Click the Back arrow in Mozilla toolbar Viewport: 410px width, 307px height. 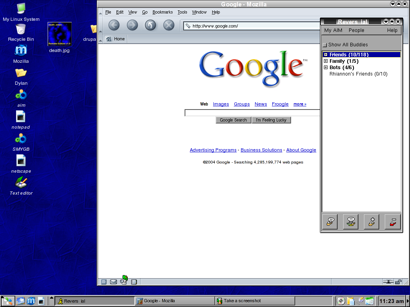(x=114, y=25)
